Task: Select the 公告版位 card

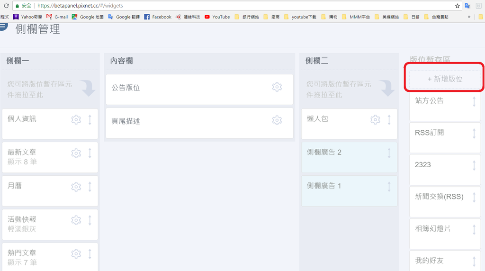Action: [x=199, y=90]
